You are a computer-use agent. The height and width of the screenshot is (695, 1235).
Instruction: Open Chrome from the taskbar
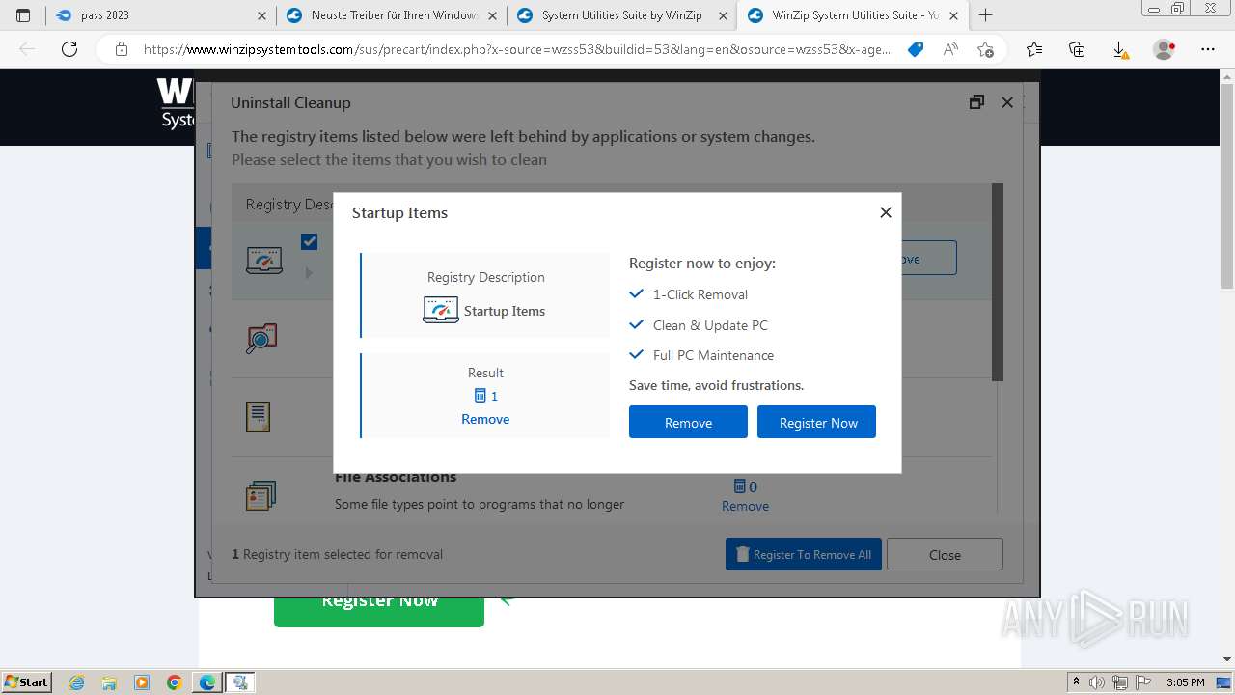[174, 682]
